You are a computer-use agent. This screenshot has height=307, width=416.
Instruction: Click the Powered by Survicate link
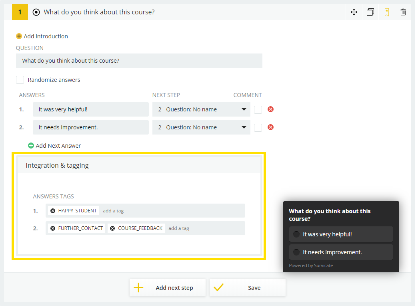pos(311,266)
